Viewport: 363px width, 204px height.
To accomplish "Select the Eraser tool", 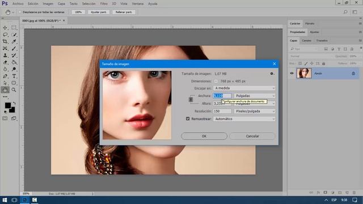I will pos(5,62).
